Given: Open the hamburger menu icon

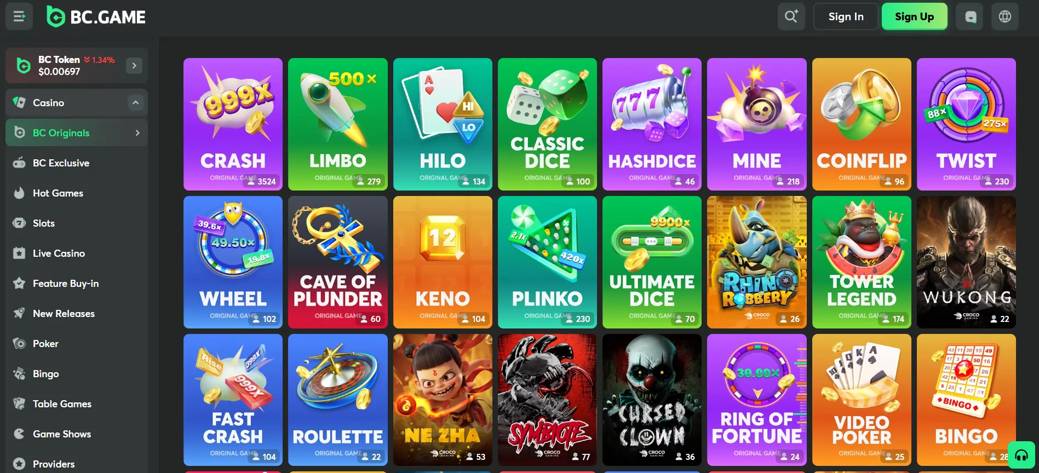Looking at the screenshot, I should [x=19, y=16].
